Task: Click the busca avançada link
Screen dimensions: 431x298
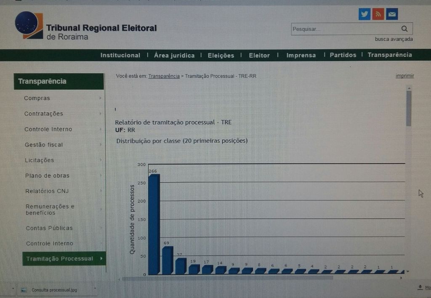Action: (394, 39)
